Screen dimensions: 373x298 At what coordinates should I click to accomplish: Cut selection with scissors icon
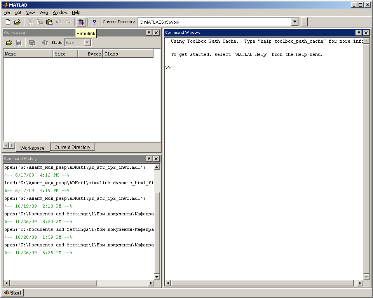30,22
